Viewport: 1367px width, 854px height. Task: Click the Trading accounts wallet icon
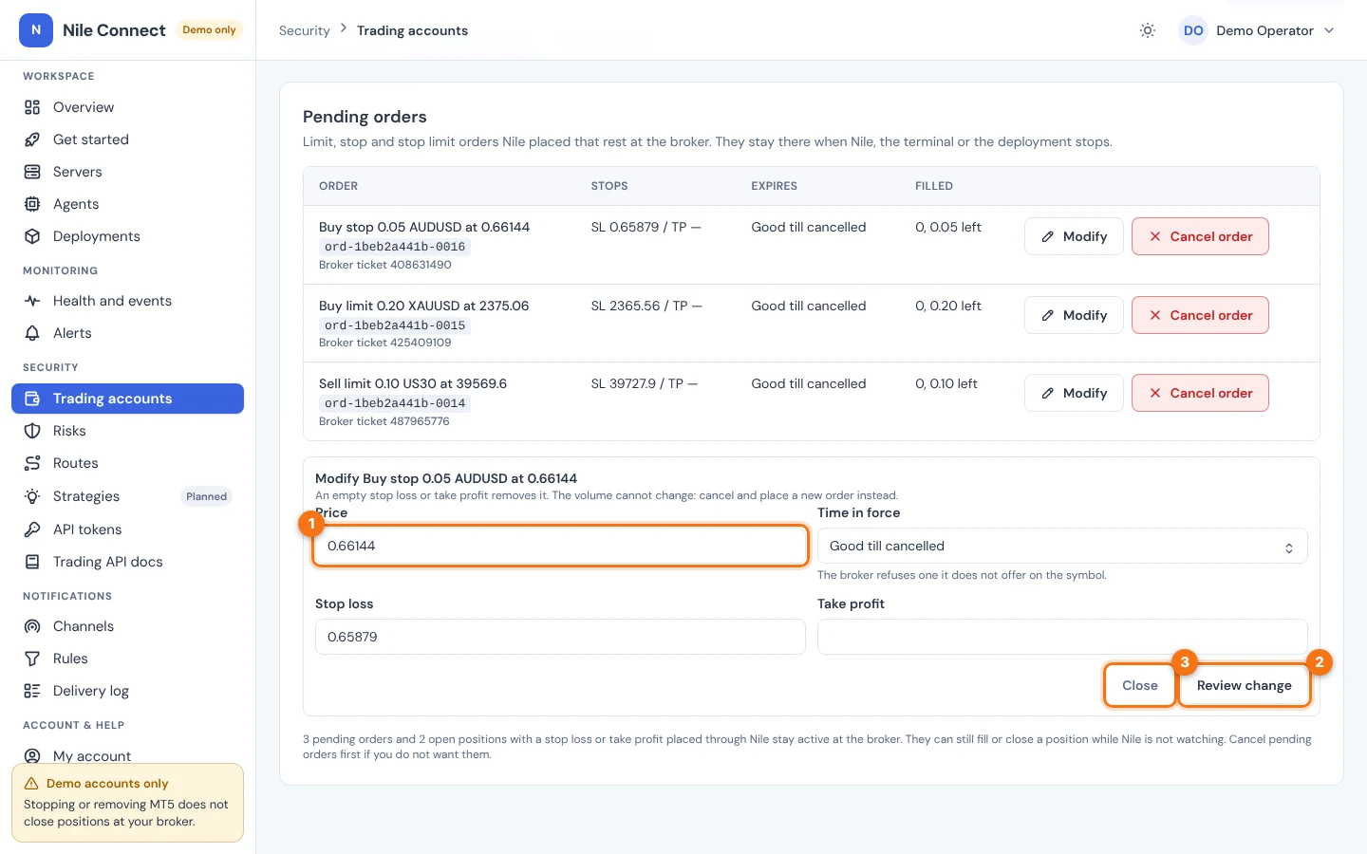point(32,399)
